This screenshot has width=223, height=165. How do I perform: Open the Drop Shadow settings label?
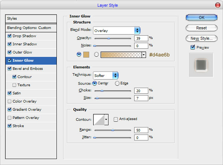tap(24, 36)
